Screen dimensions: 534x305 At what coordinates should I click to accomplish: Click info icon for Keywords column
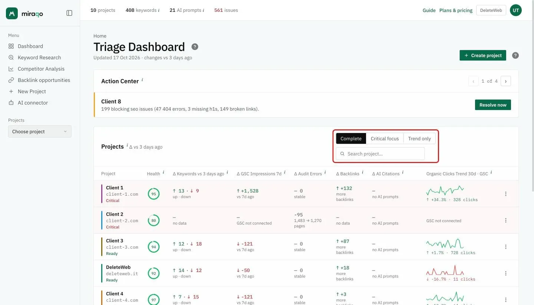[227, 172]
